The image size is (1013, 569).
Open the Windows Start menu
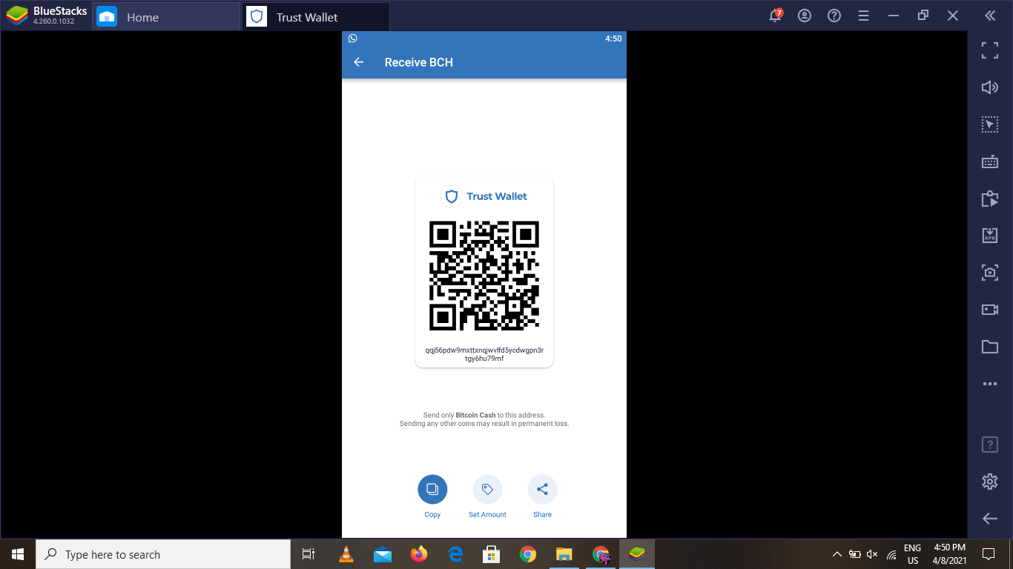[18, 554]
